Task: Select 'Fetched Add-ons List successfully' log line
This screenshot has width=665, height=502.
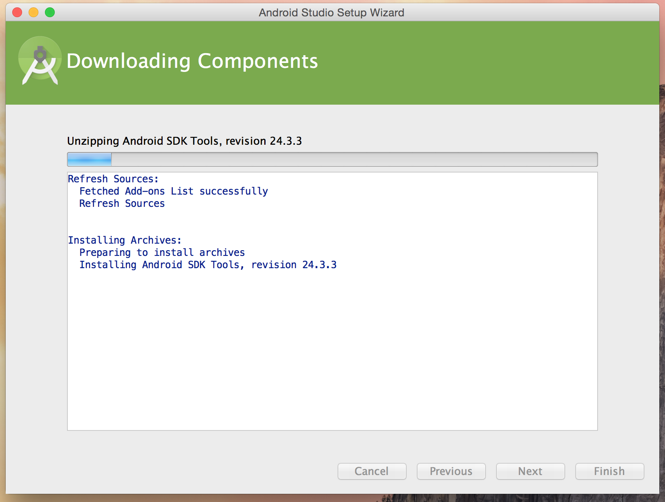Action: tap(174, 191)
